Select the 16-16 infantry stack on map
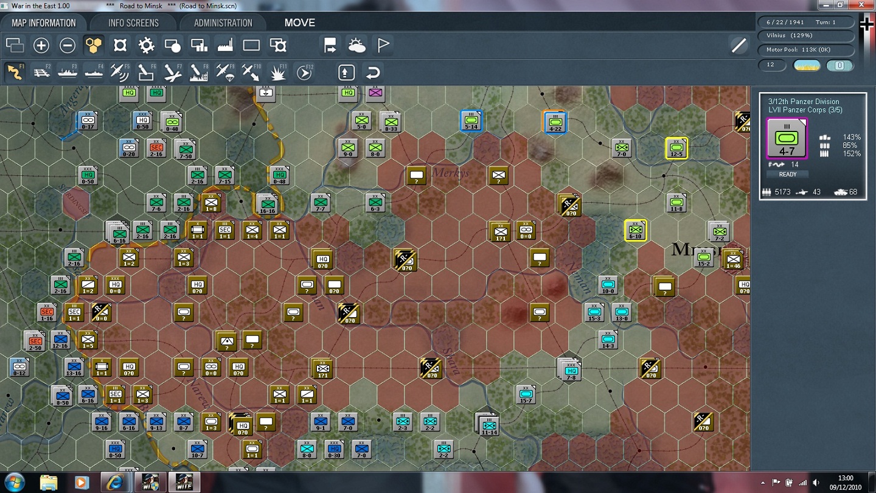The height and width of the screenshot is (493, 876). pos(267,204)
